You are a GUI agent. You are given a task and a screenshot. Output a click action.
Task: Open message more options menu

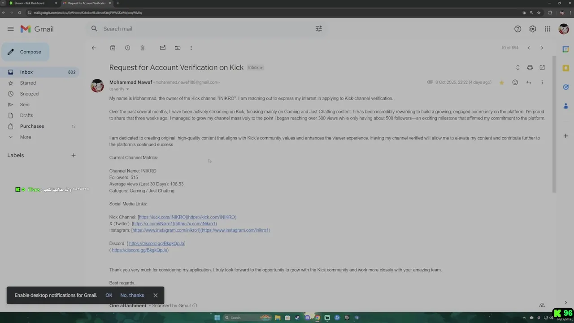coord(542,83)
